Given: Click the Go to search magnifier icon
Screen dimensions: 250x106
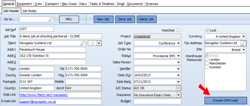Looking at the screenshot, I should coord(51,19).
